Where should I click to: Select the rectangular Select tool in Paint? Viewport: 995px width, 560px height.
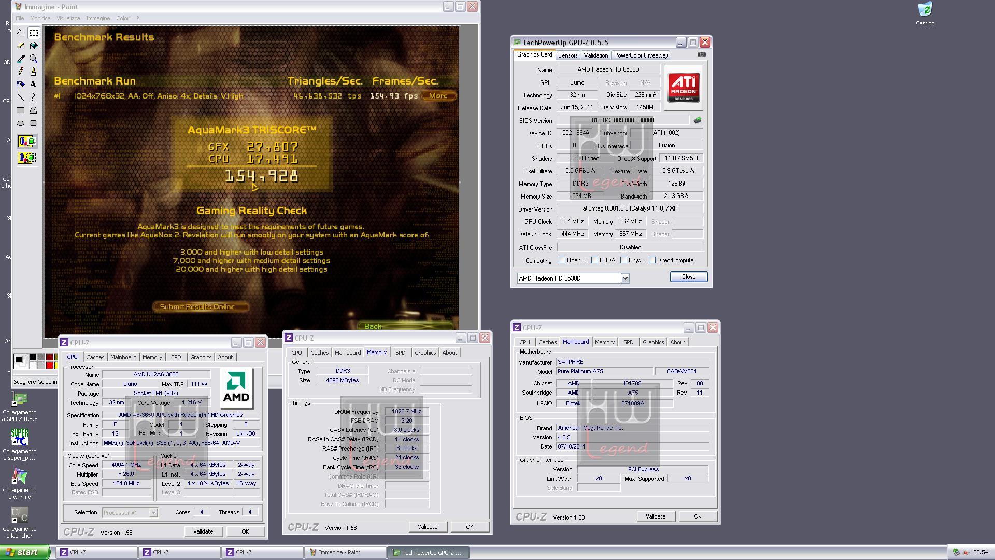[34, 33]
